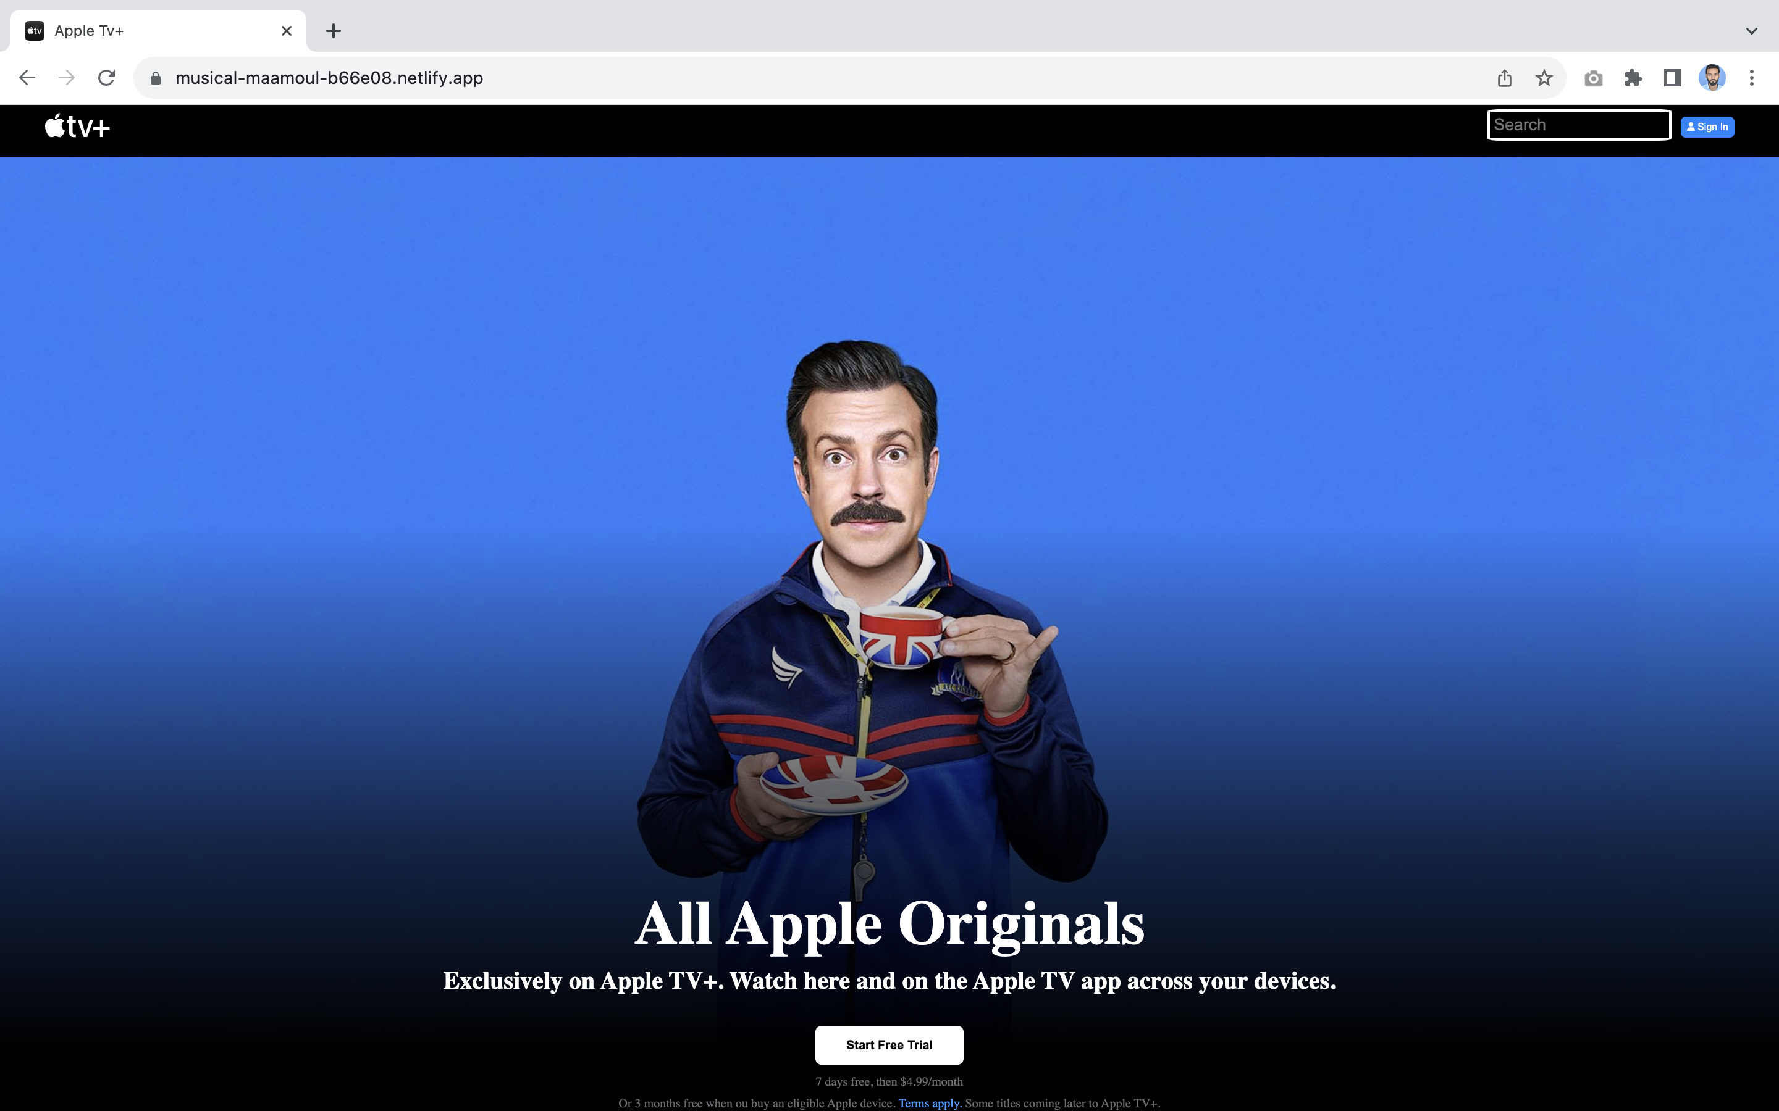Open the share page icon
The width and height of the screenshot is (1779, 1111).
click(1504, 78)
